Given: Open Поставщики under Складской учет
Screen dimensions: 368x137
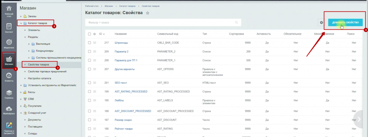Looking at the screenshot, I should point(35,127).
